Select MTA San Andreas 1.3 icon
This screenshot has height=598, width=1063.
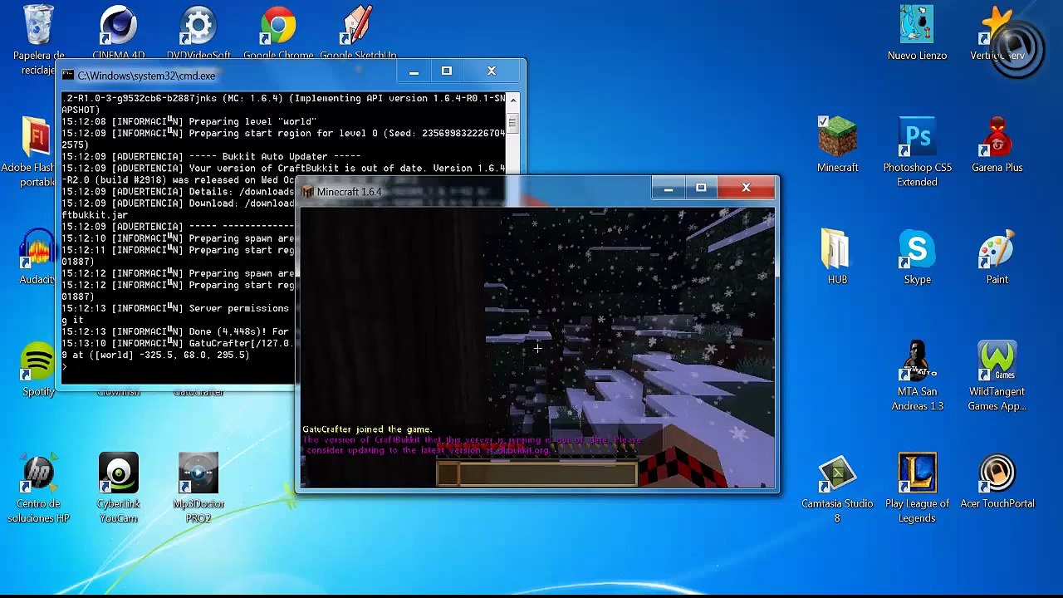pyautogui.click(x=917, y=361)
